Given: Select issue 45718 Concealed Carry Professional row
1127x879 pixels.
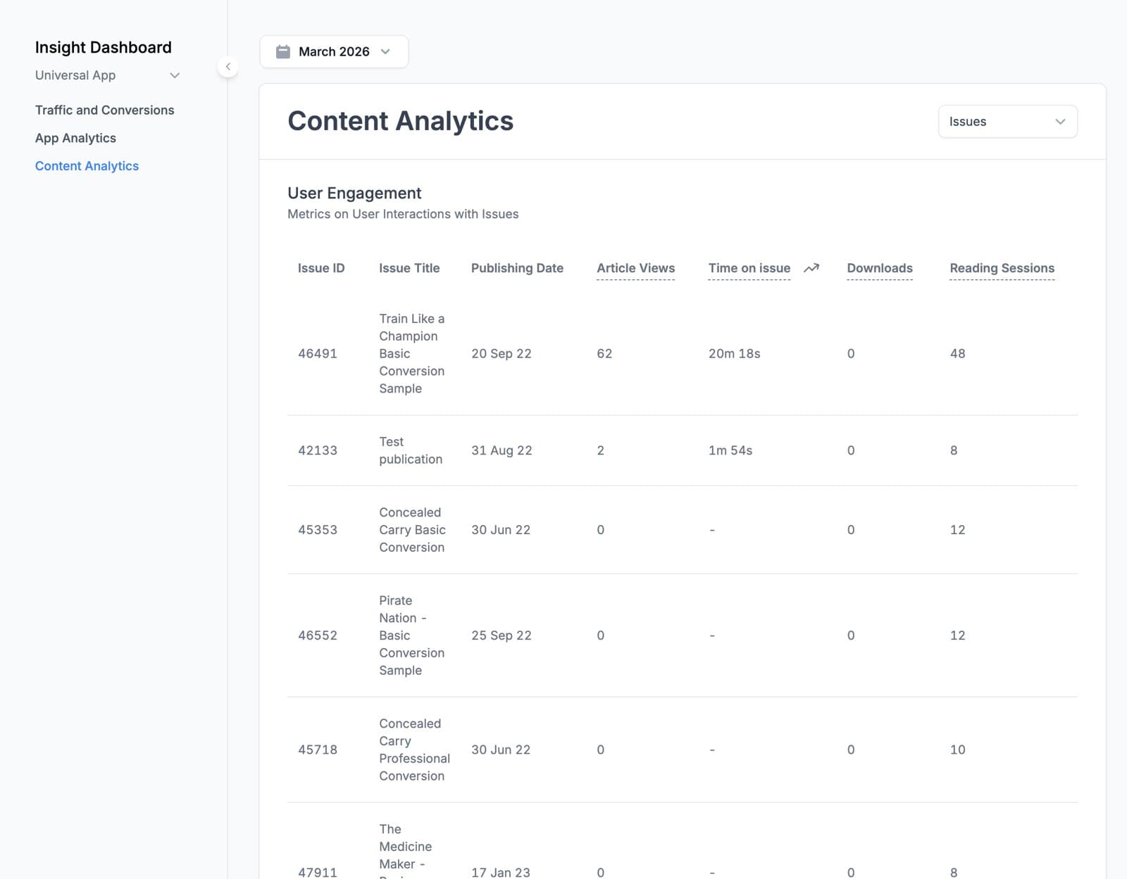Looking at the screenshot, I should pos(683,750).
